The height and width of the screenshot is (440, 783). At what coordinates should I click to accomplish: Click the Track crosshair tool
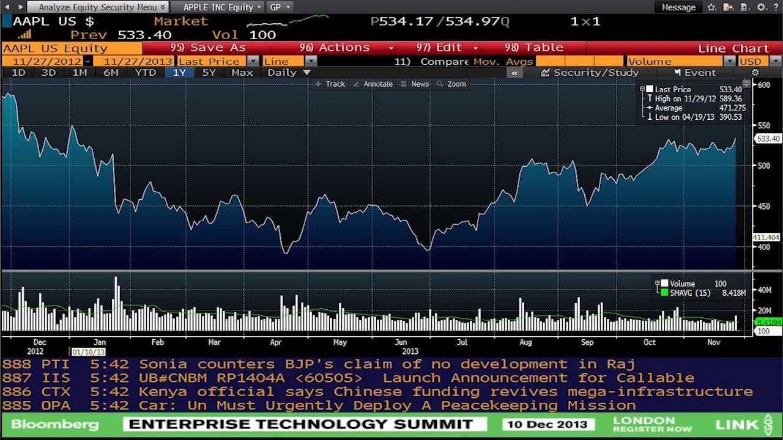330,84
